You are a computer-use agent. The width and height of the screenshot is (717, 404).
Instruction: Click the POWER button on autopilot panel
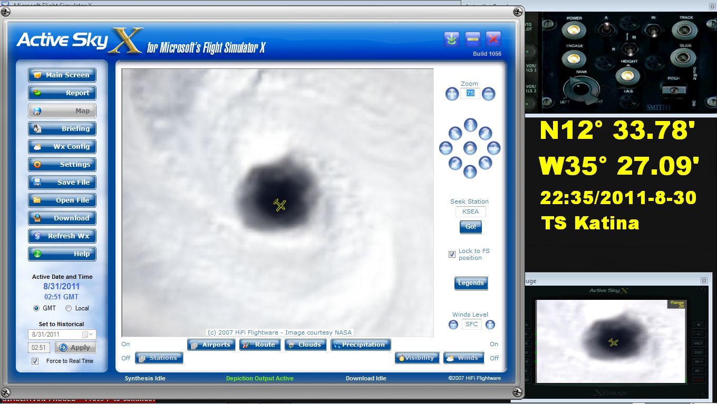pos(574,31)
